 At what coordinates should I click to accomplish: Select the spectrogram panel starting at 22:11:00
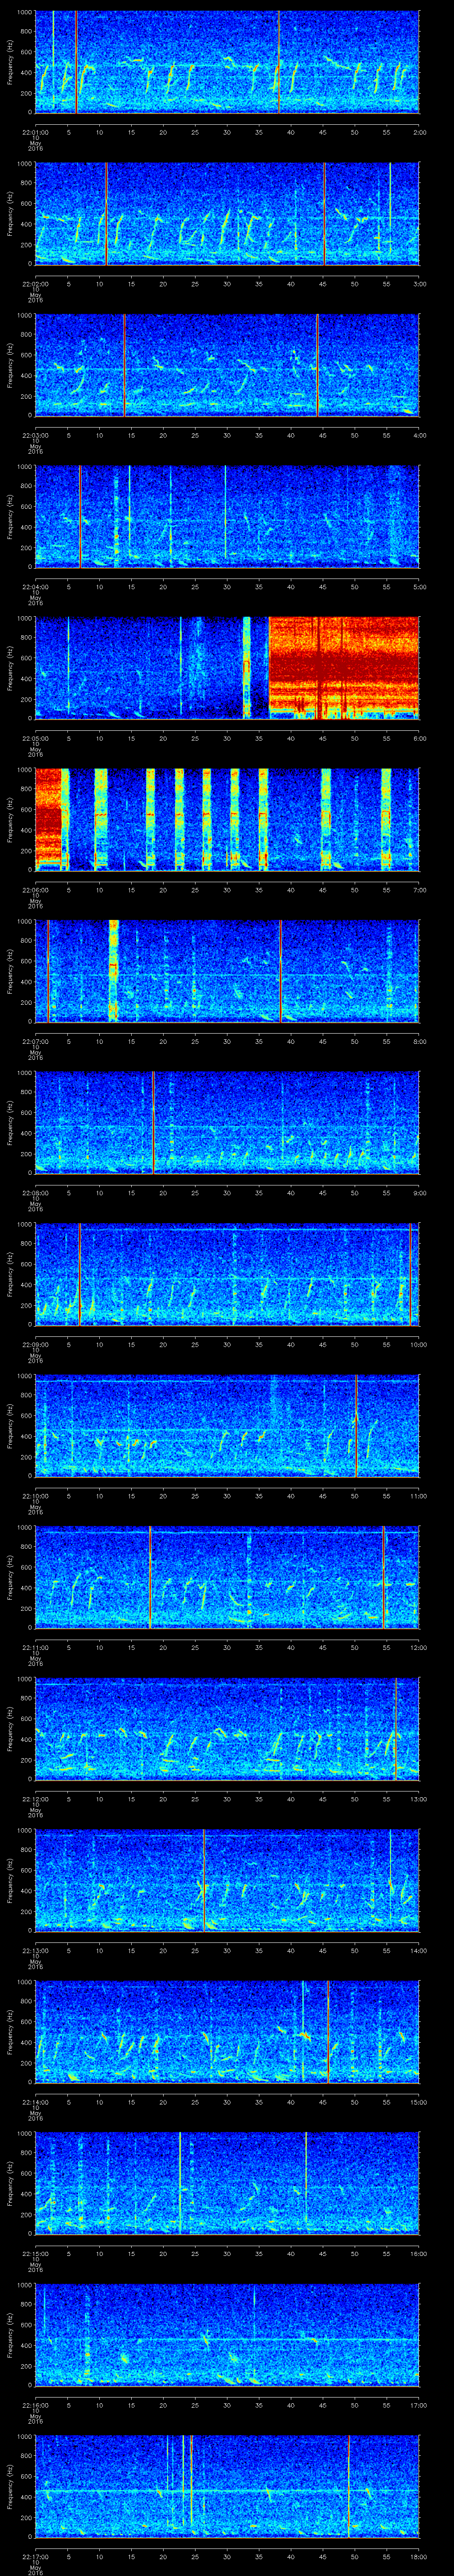pyautogui.click(x=227, y=1577)
